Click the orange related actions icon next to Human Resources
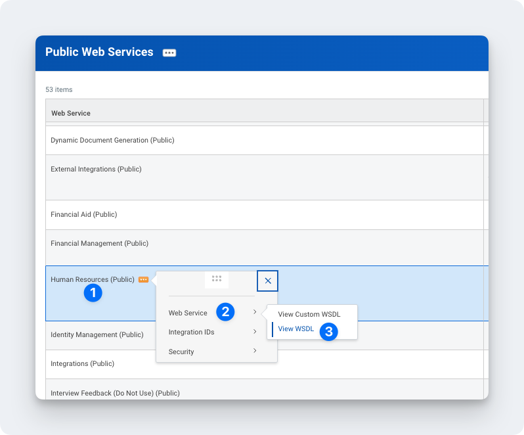524x435 pixels. pyautogui.click(x=143, y=280)
